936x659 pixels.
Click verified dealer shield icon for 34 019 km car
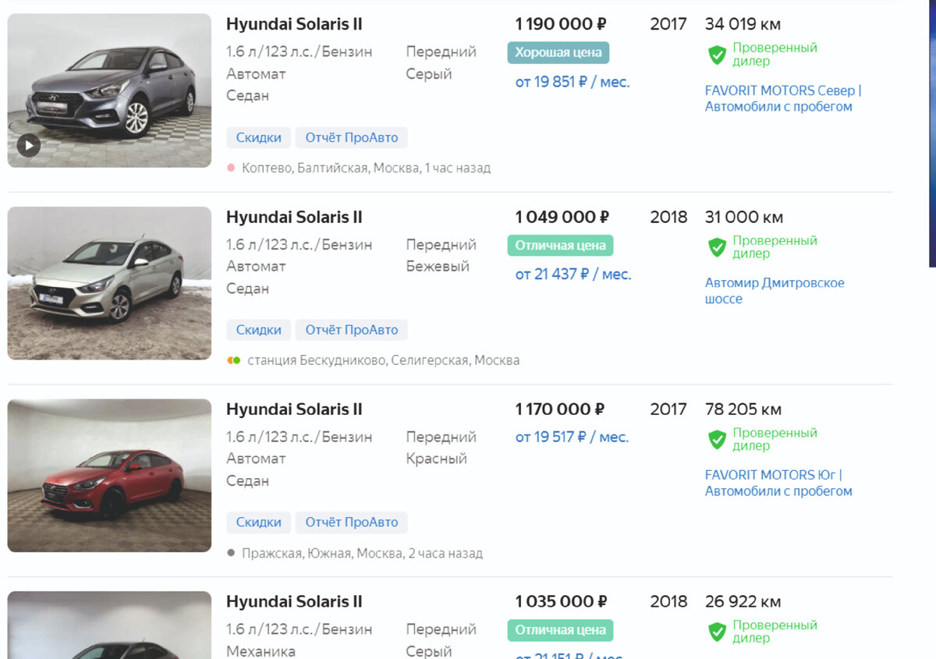pos(717,55)
